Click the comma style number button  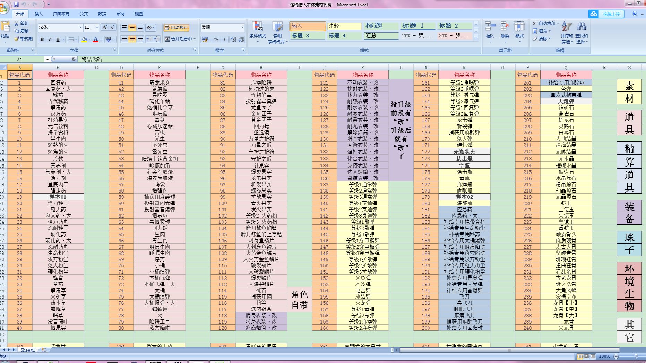point(224,39)
